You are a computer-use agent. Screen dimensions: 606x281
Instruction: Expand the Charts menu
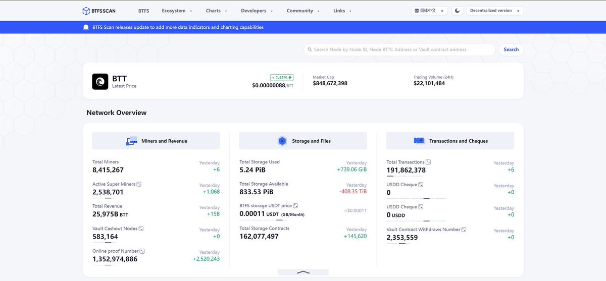pos(216,11)
